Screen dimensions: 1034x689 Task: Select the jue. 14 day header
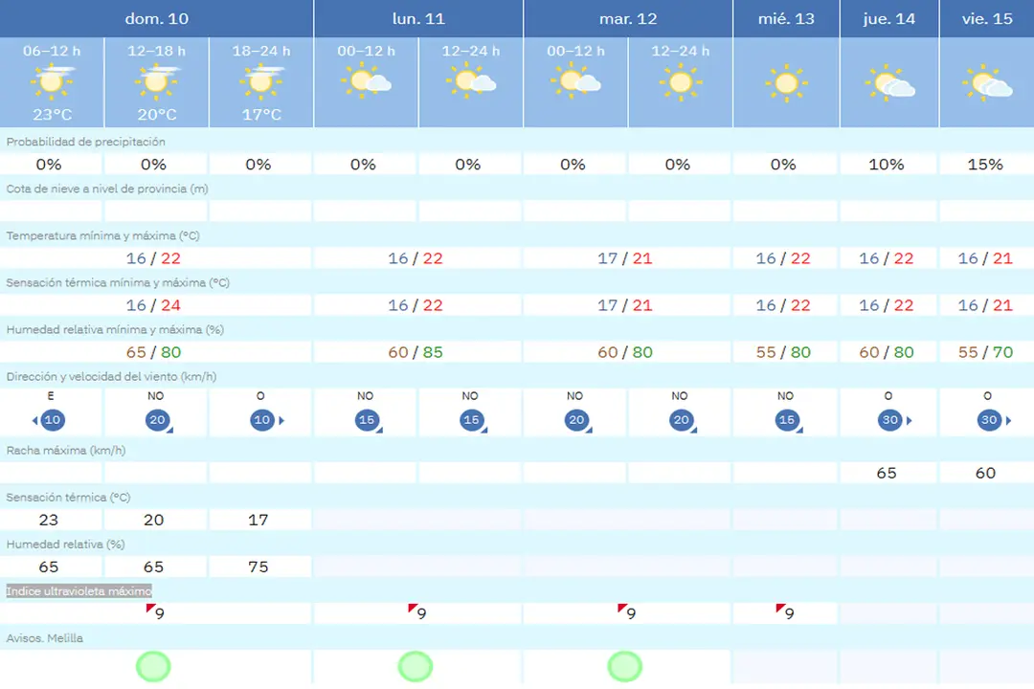(889, 18)
